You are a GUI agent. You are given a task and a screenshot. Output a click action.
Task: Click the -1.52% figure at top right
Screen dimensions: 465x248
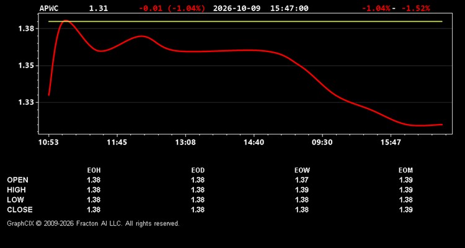415,8
